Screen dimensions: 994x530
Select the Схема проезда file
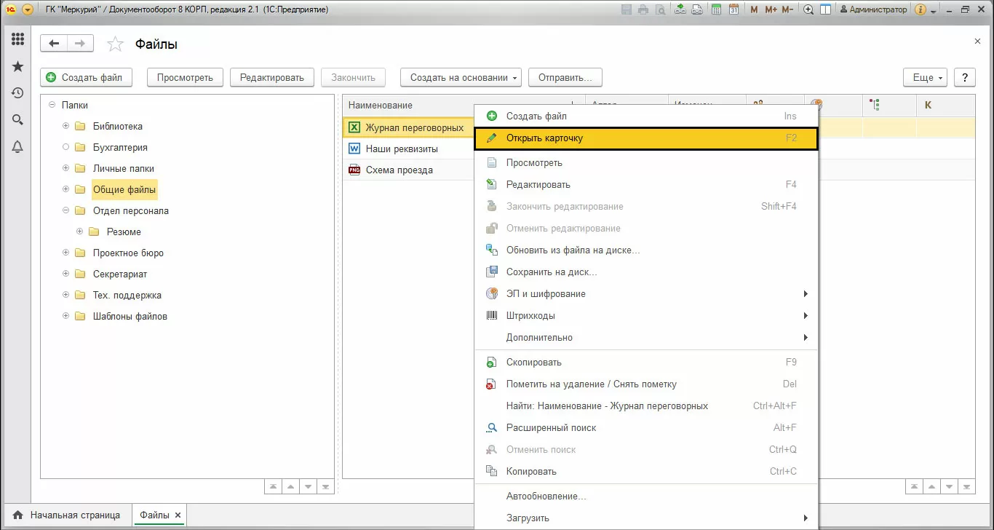click(x=399, y=170)
